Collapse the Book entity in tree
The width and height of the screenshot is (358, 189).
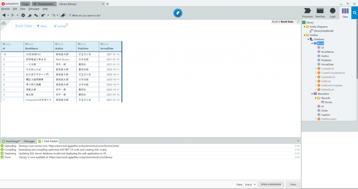point(312,43)
